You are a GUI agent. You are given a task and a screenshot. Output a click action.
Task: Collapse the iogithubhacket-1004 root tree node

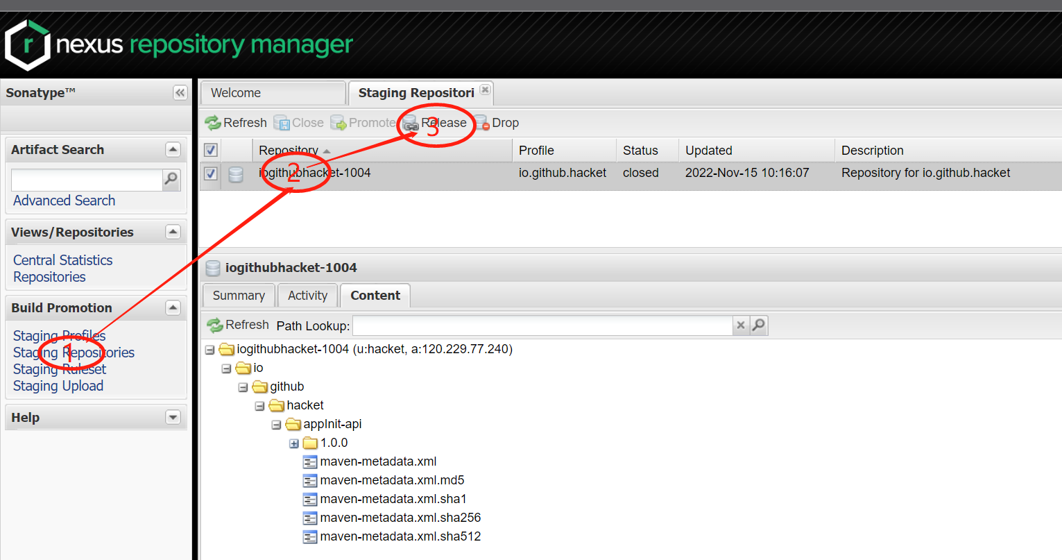coord(209,350)
